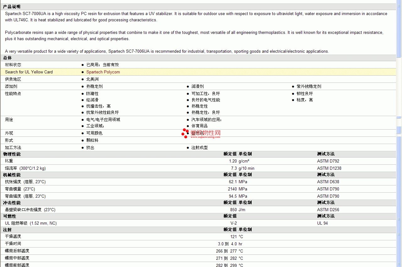Click the 可燃性 section header
The image size is (402, 267).
coord(9,216)
